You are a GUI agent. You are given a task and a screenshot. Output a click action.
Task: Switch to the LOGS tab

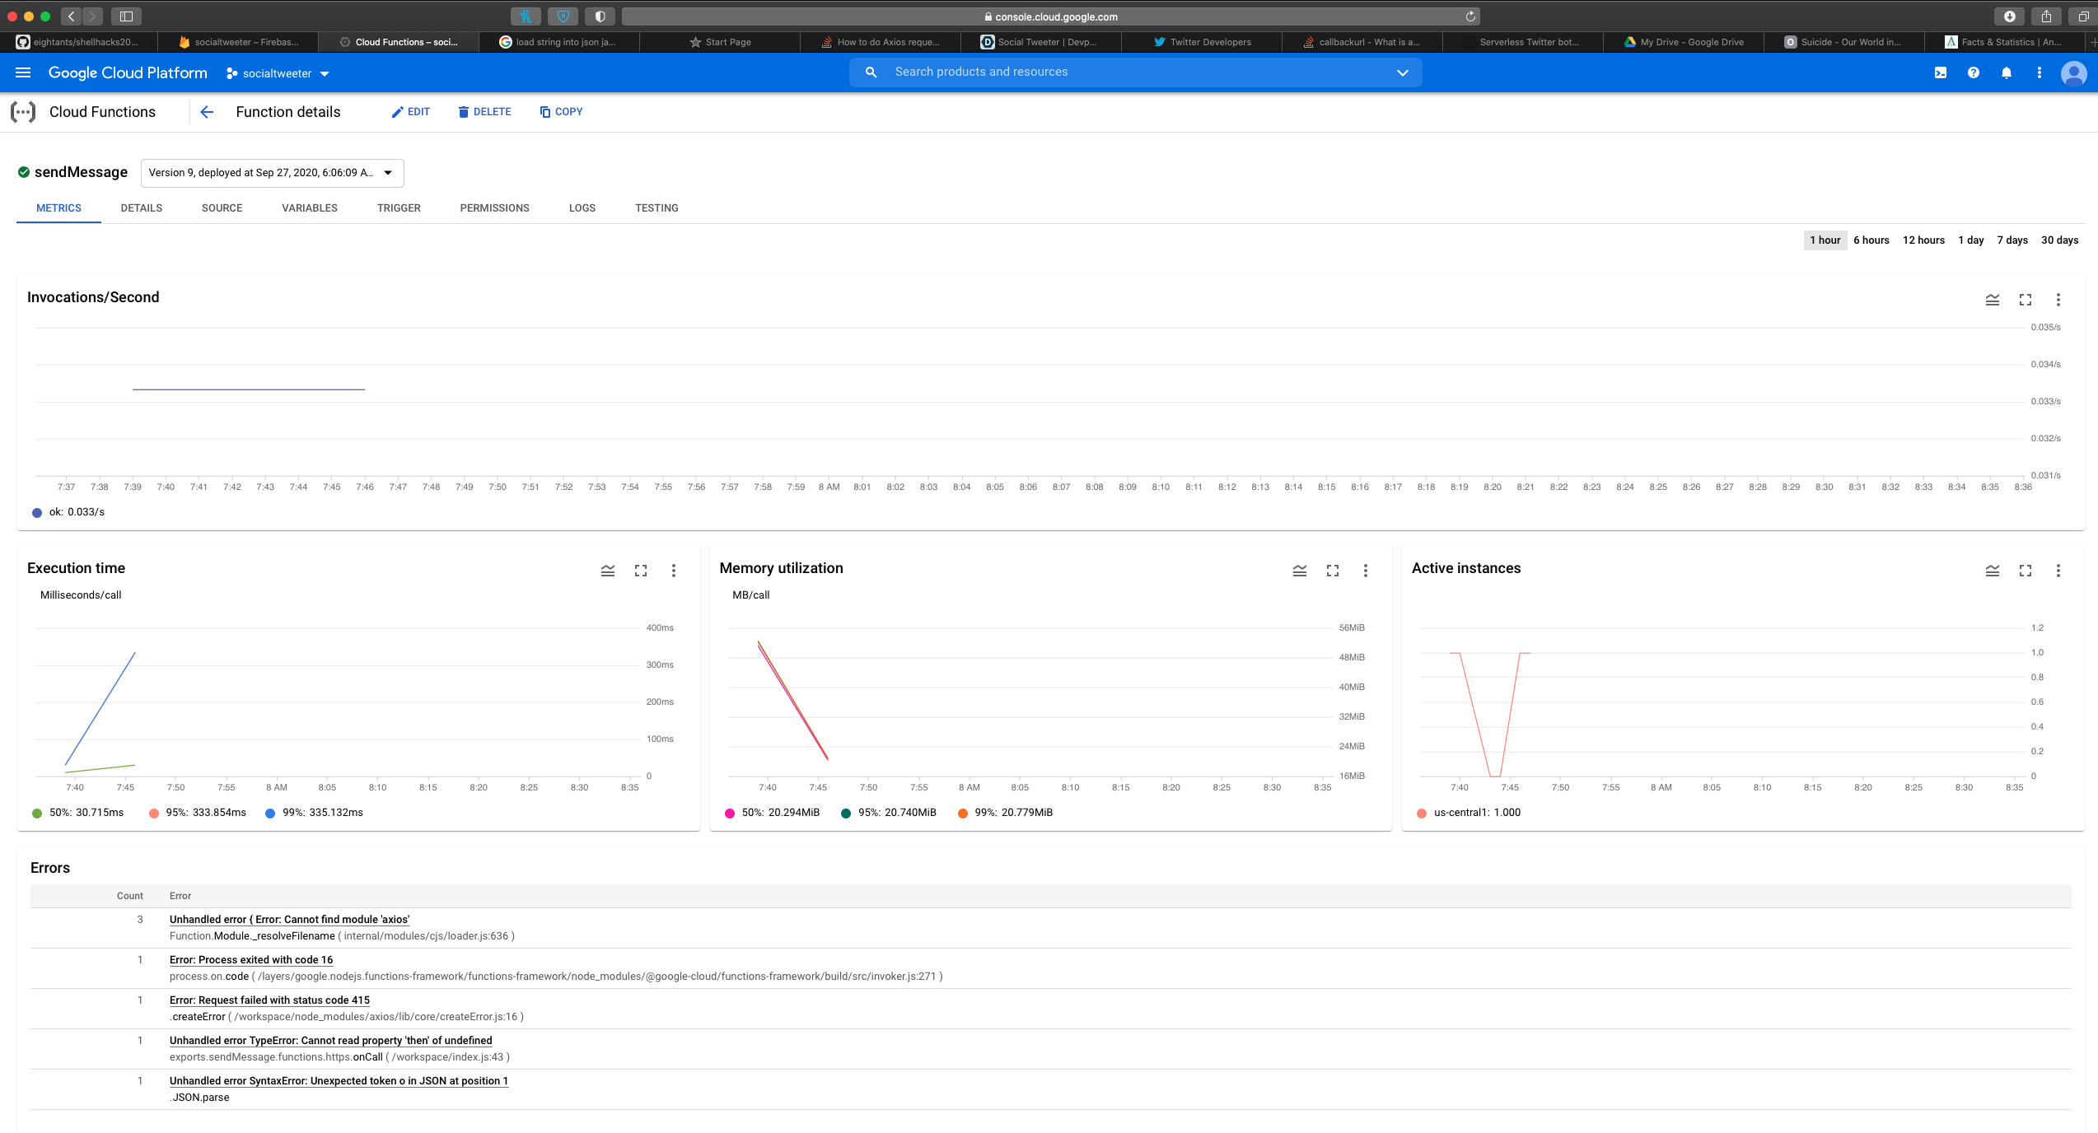pos(582,208)
